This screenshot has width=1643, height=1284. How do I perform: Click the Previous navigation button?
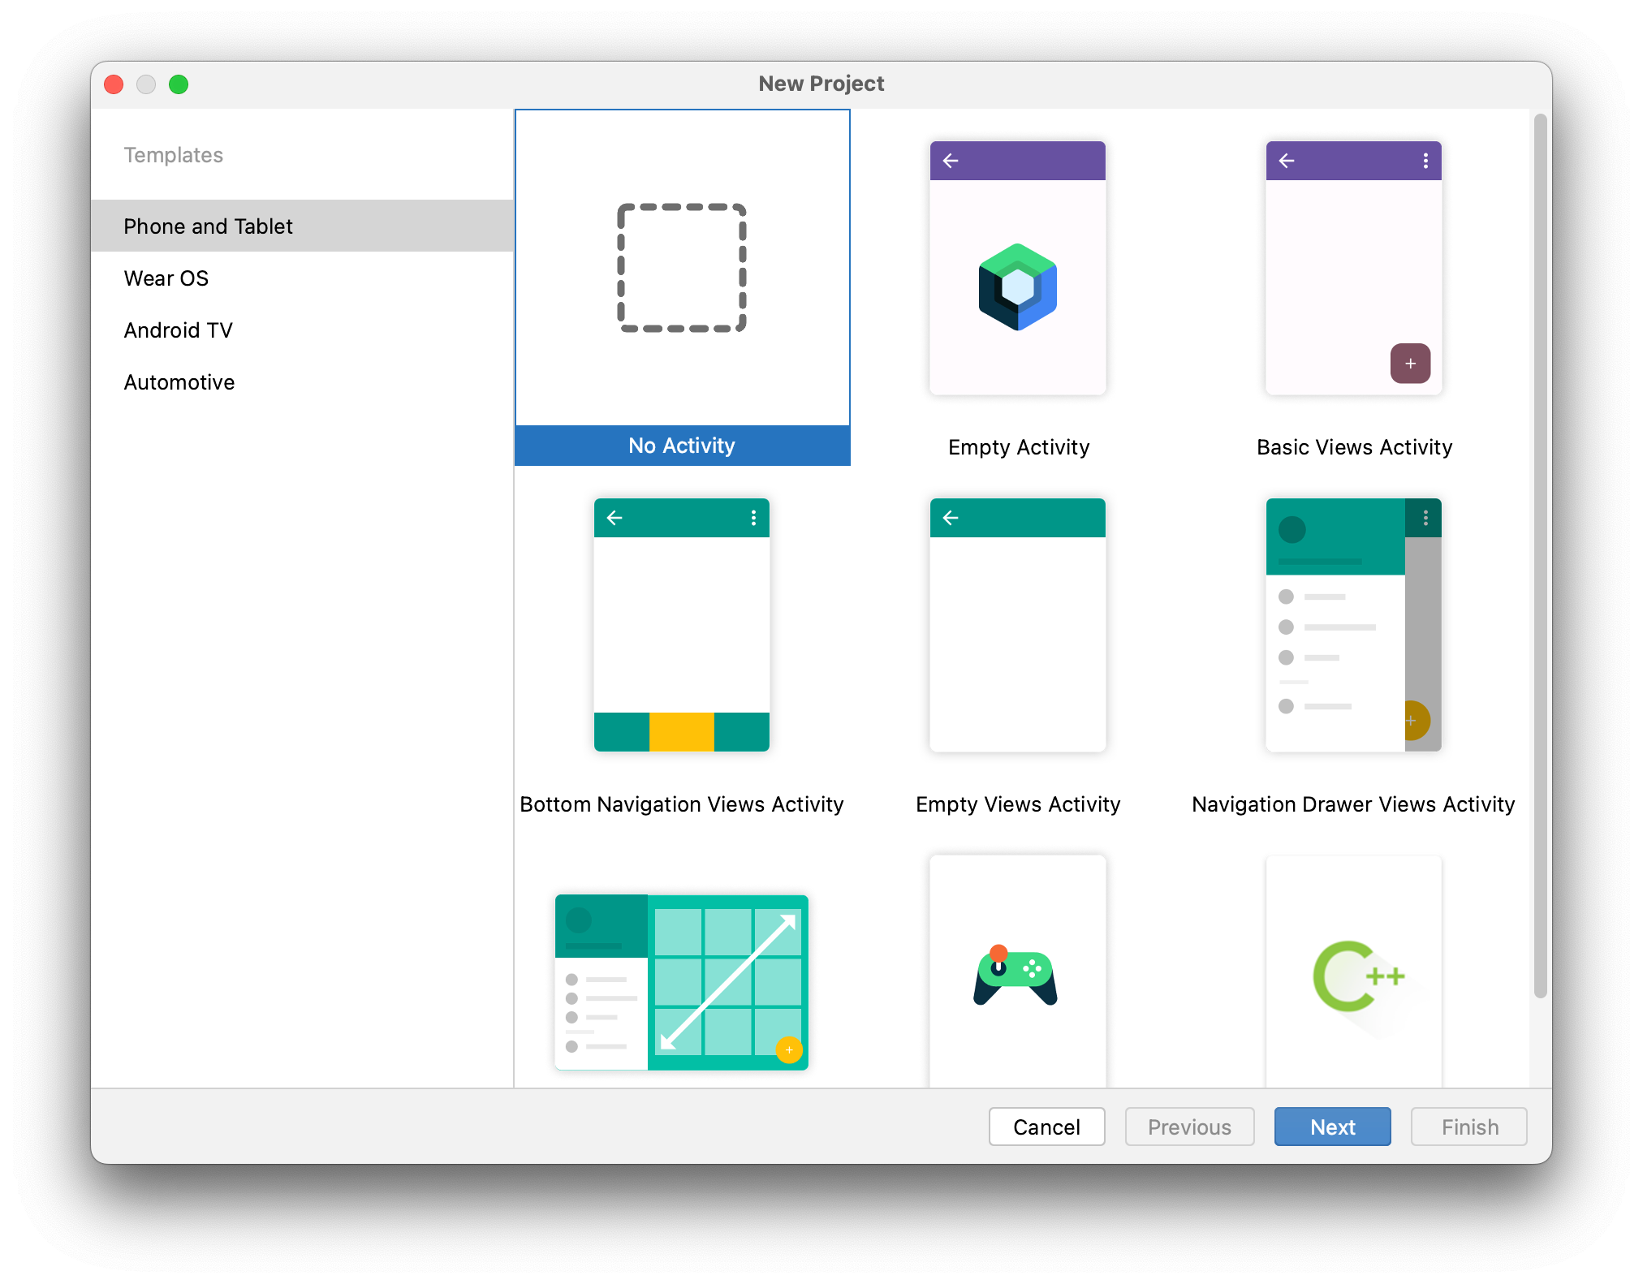[1188, 1127]
